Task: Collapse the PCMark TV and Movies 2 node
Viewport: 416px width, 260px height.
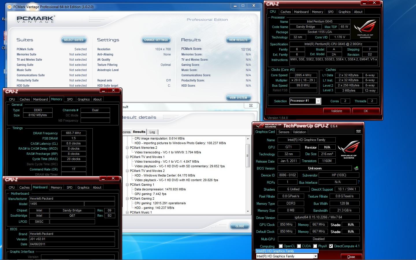Action: 127,171
